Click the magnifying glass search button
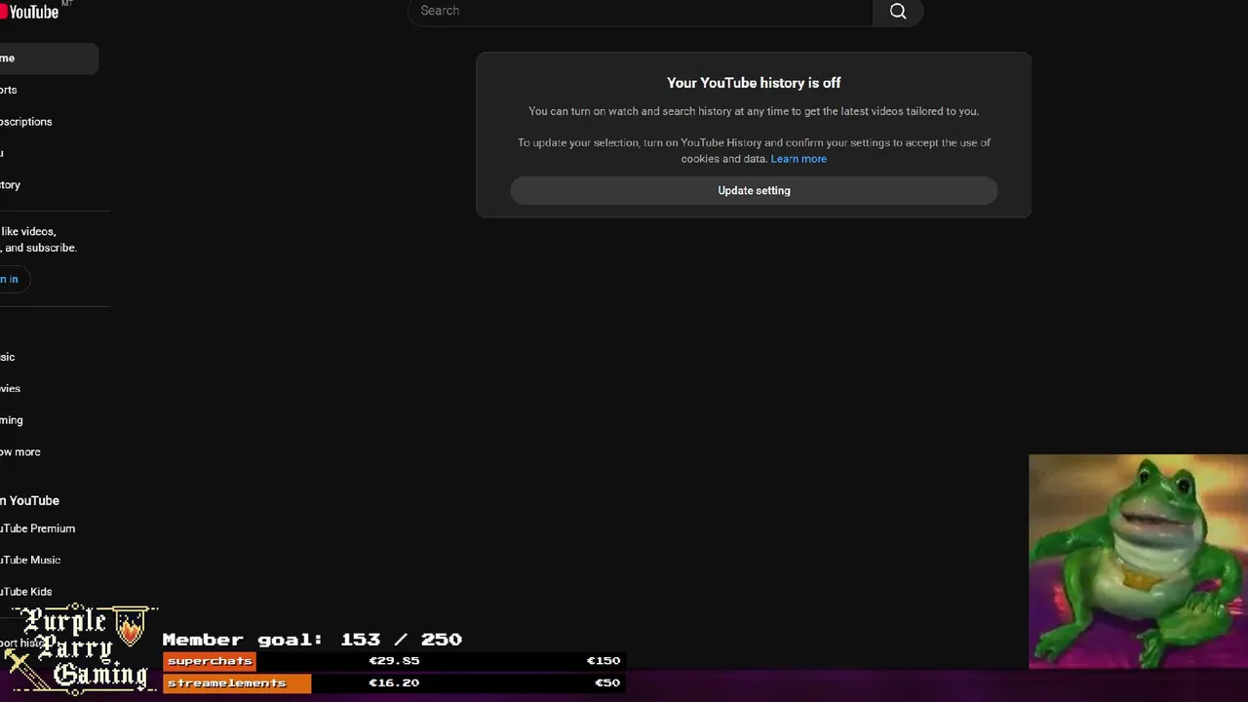 [x=898, y=12]
